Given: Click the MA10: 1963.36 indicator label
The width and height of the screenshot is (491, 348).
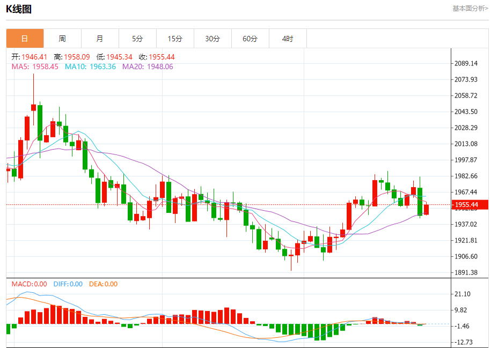Looking at the screenshot, I should 91,66.
